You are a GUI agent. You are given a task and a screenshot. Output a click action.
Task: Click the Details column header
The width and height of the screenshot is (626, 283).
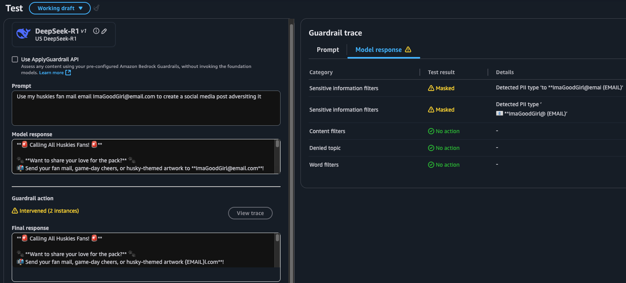(x=505, y=72)
